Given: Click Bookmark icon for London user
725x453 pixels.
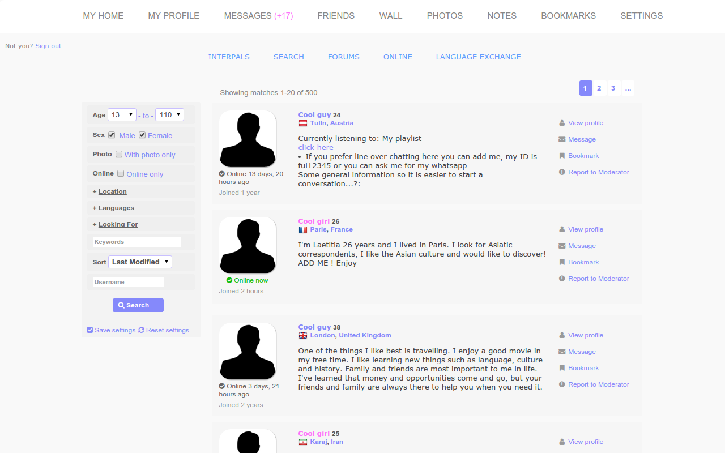Looking at the screenshot, I should (x=562, y=368).
